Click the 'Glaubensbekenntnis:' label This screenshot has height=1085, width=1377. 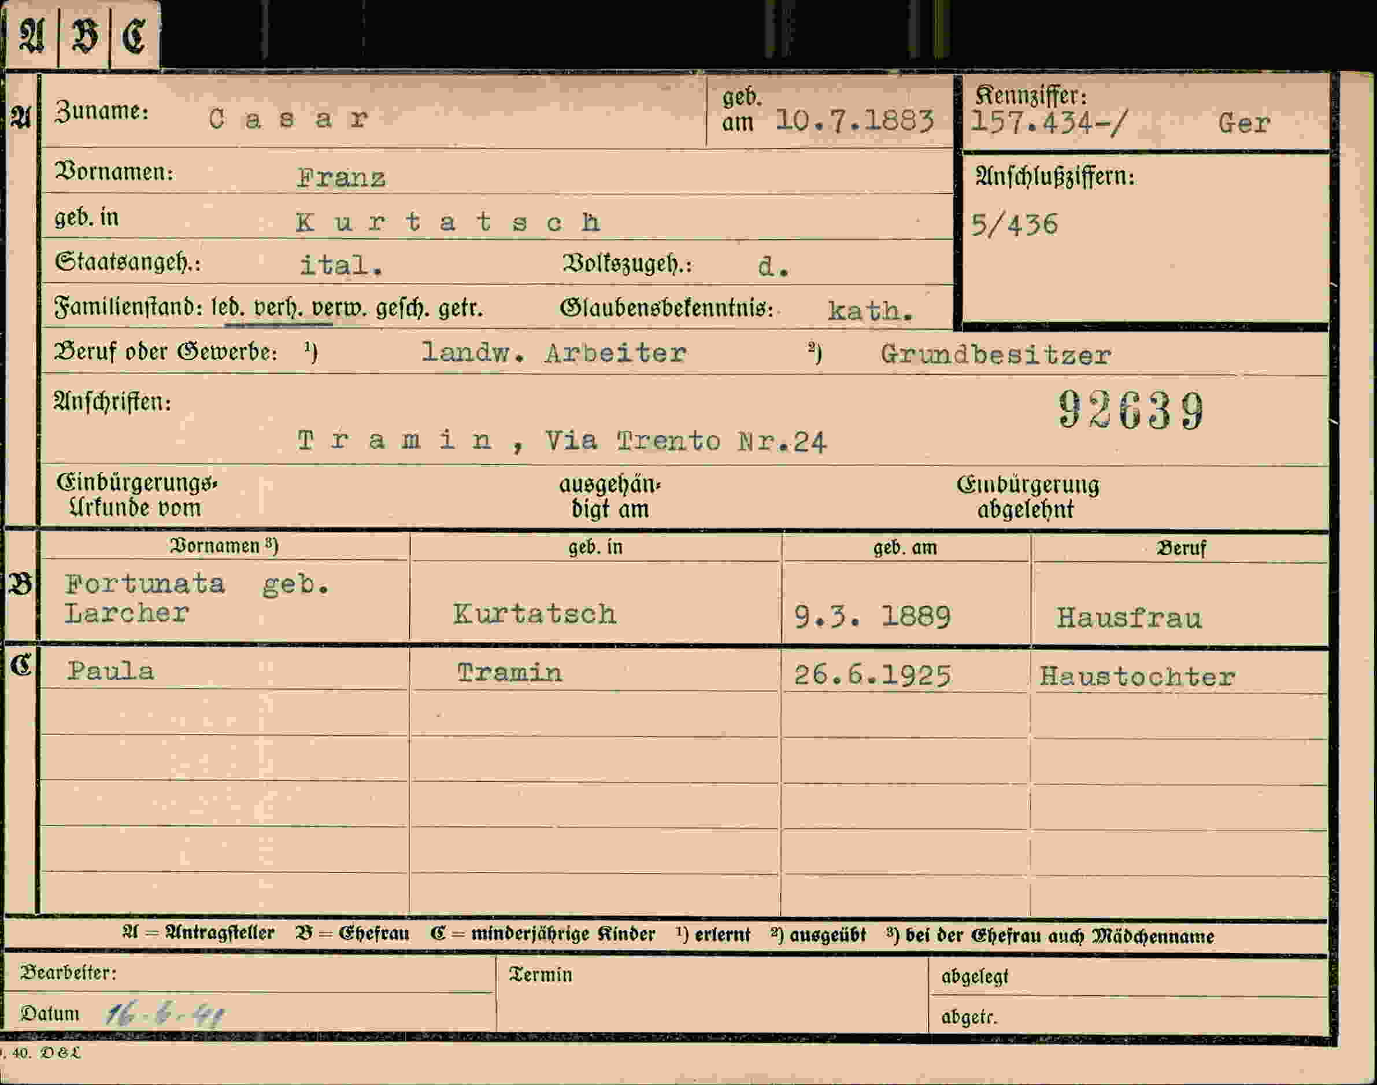click(x=667, y=308)
